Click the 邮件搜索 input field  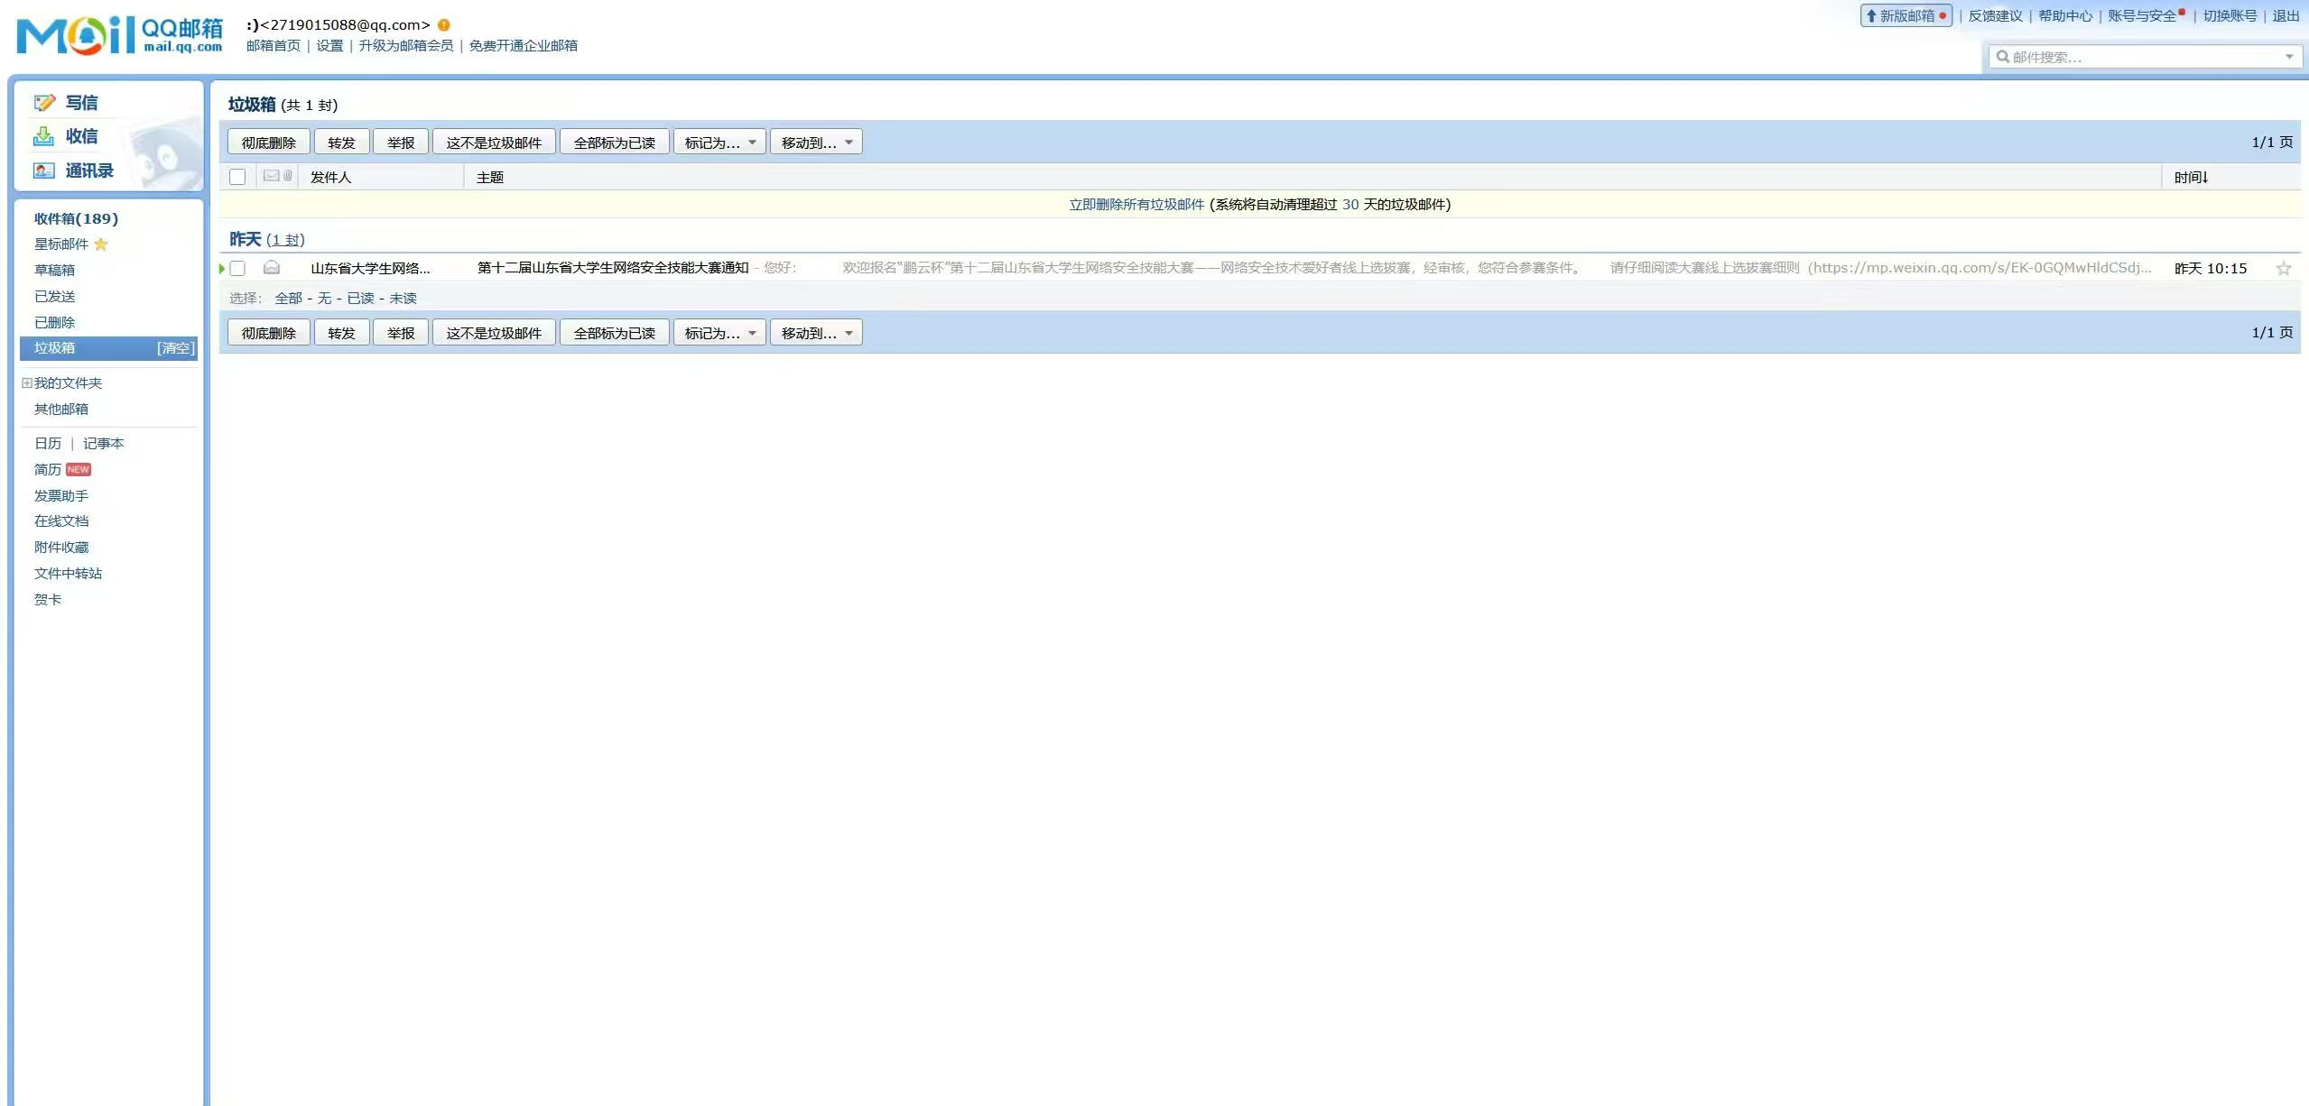(2139, 57)
